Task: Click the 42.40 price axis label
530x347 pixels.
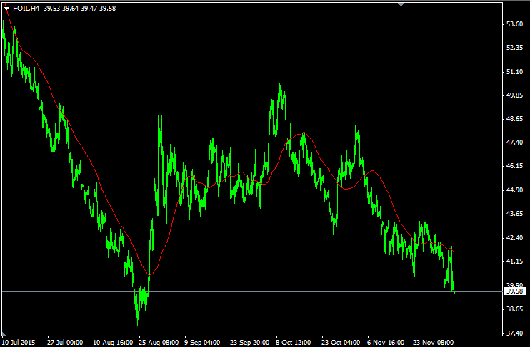Action: click(x=514, y=238)
